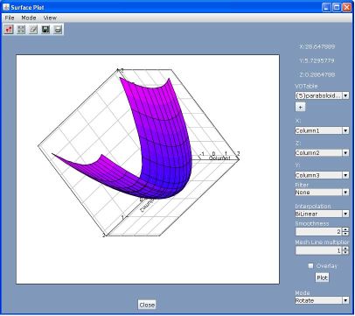Open the X axis Column1 dropdown

pos(322,130)
